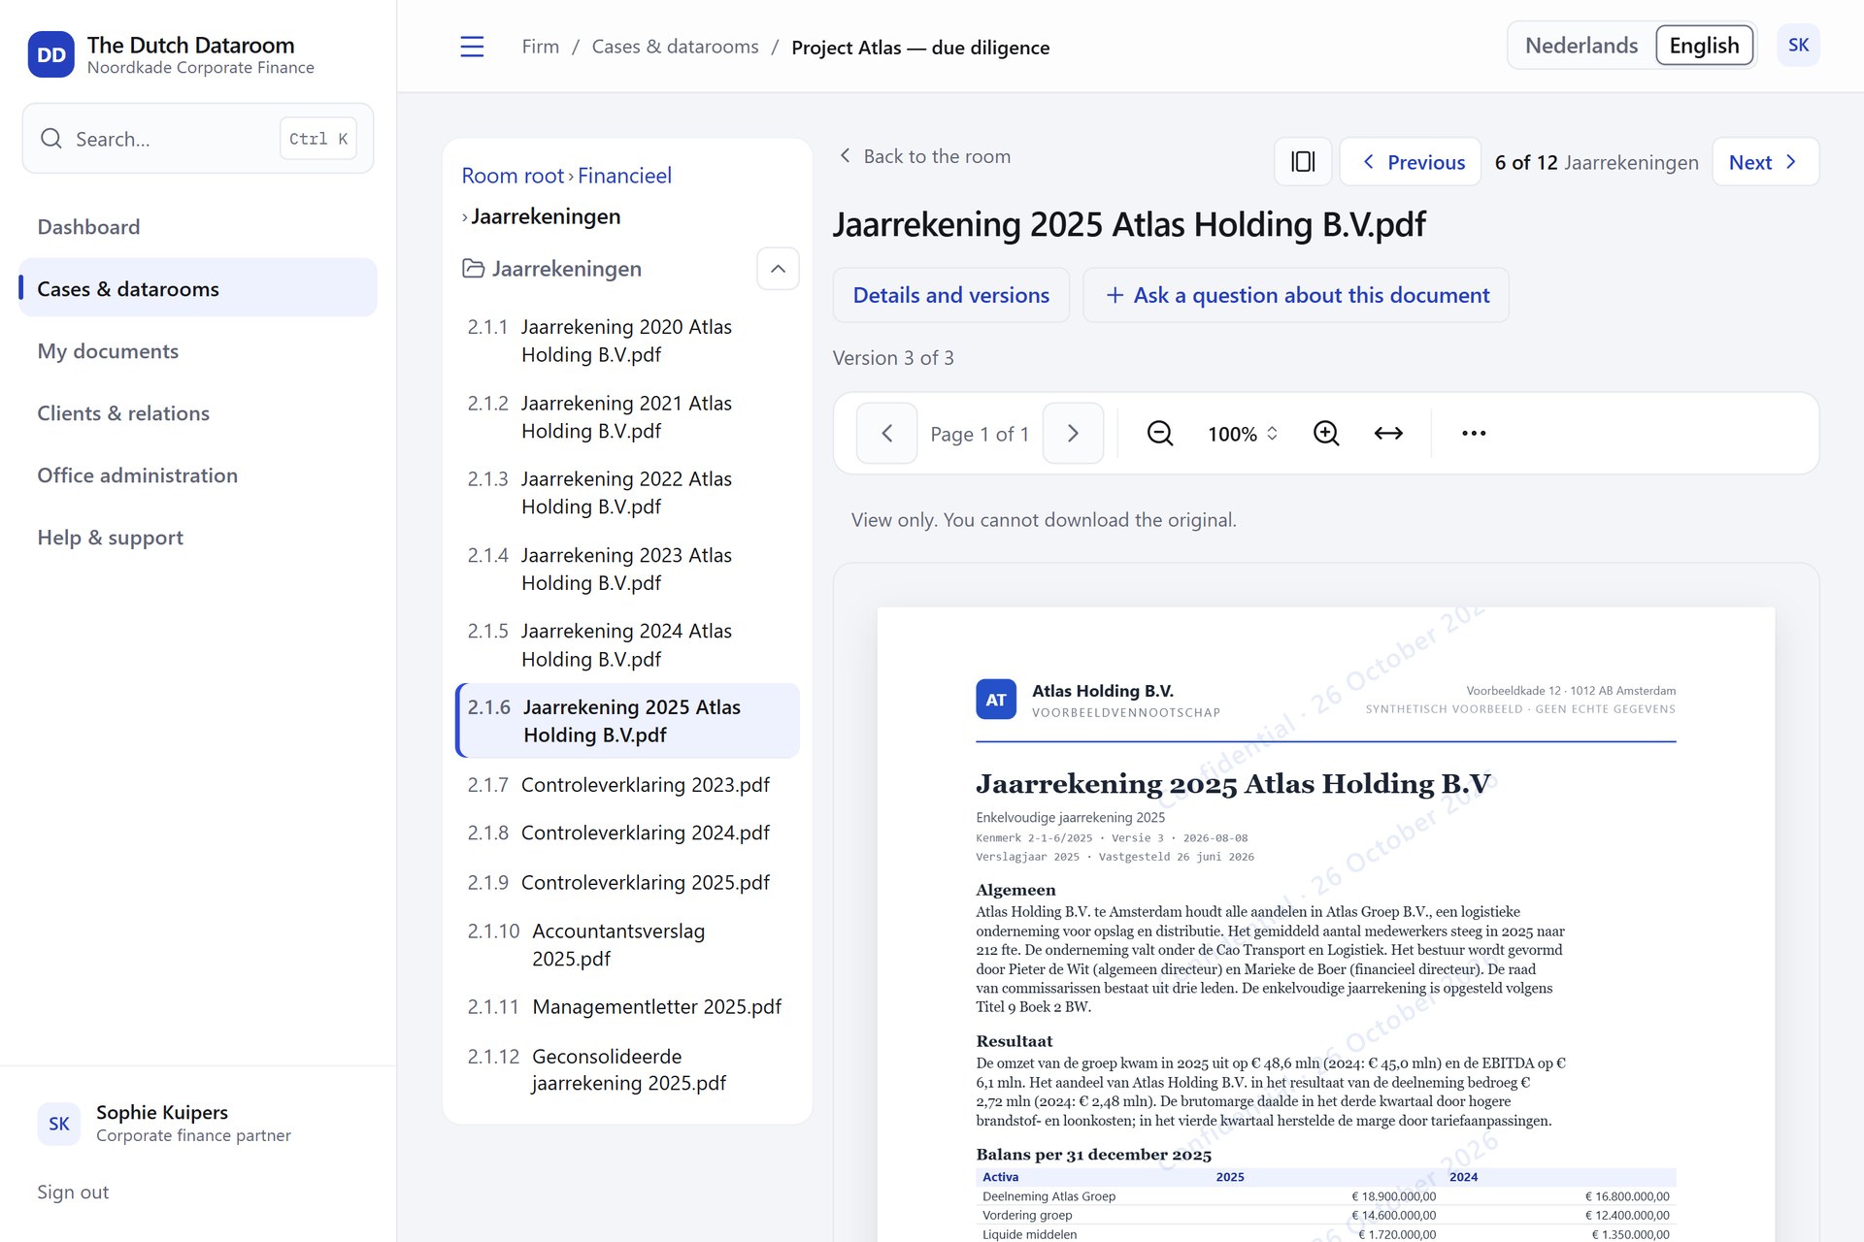Switch language to Nederlands
The width and height of the screenshot is (1864, 1242).
1581,46
